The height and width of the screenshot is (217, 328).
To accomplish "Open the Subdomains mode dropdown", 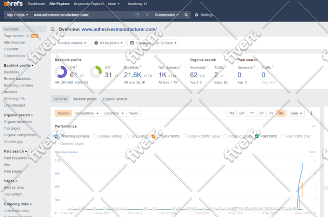I will (x=166, y=15).
